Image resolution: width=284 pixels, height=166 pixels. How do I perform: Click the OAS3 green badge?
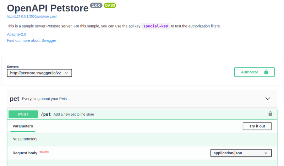(110, 5)
